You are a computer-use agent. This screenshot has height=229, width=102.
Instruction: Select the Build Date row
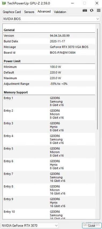[49, 41]
